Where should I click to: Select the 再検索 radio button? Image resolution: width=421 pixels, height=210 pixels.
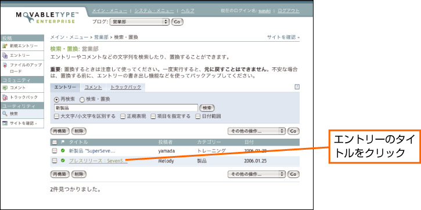56,100
